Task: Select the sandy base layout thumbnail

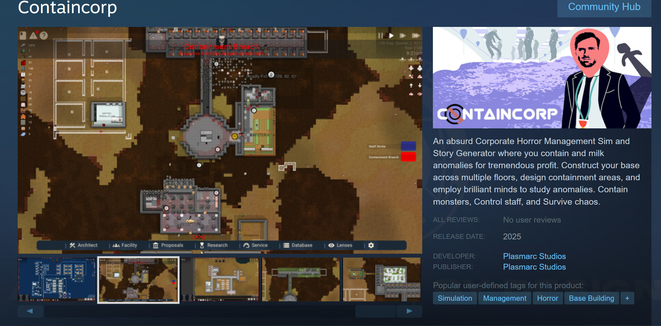Action: pyautogui.click(x=220, y=279)
